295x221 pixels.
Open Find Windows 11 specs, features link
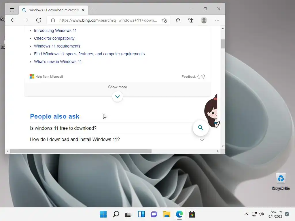[x=89, y=54]
